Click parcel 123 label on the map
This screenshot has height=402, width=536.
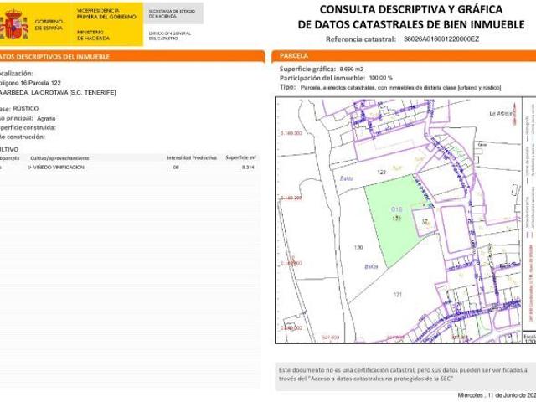382,172
